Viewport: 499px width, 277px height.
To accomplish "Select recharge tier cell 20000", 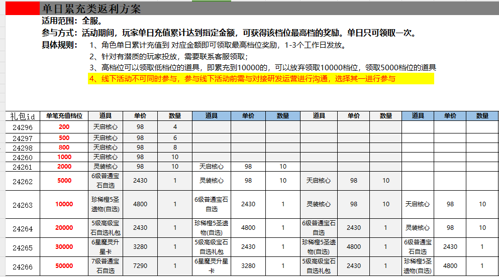I will pos(64,228).
